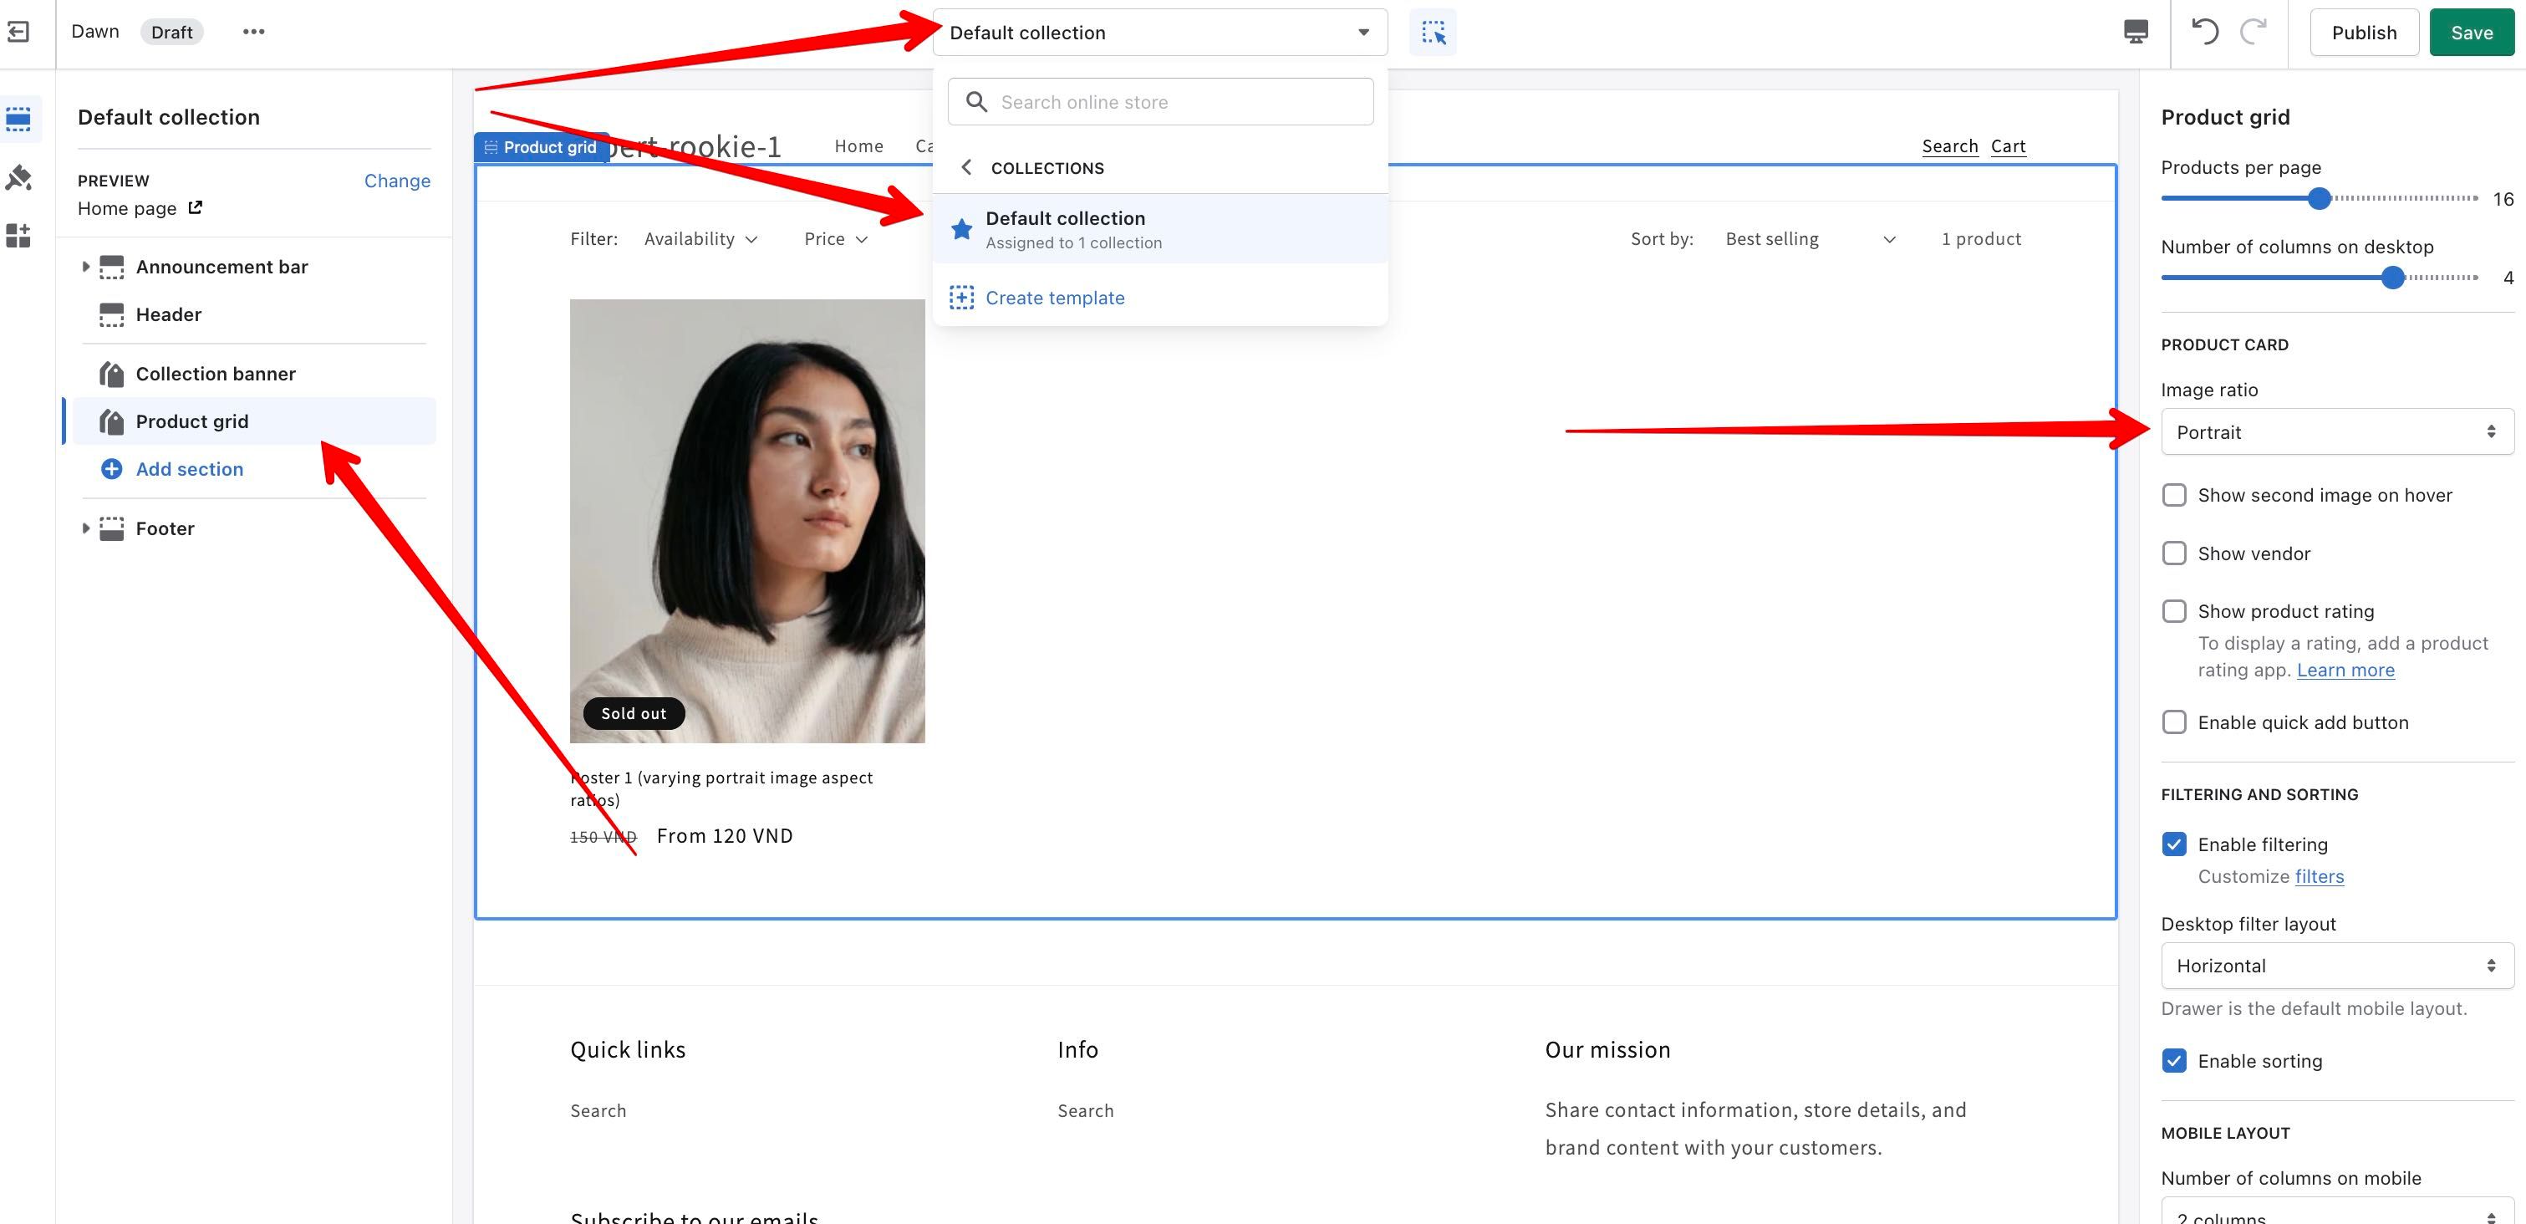Open the three-dots theme actions menu
The height and width of the screenshot is (1224, 2526).
pos(253,33)
